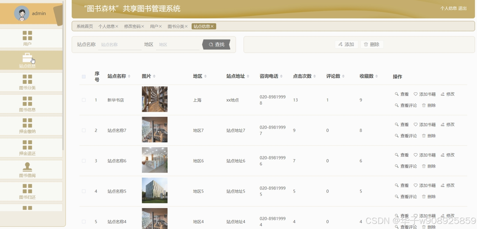Toggle the select-all checkbox in table header
The width and height of the screenshot is (477, 229).
pyautogui.click(x=84, y=77)
